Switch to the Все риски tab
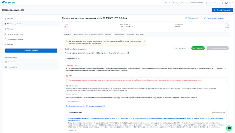This screenshot has height=133, width=235. tap(68, 34)
